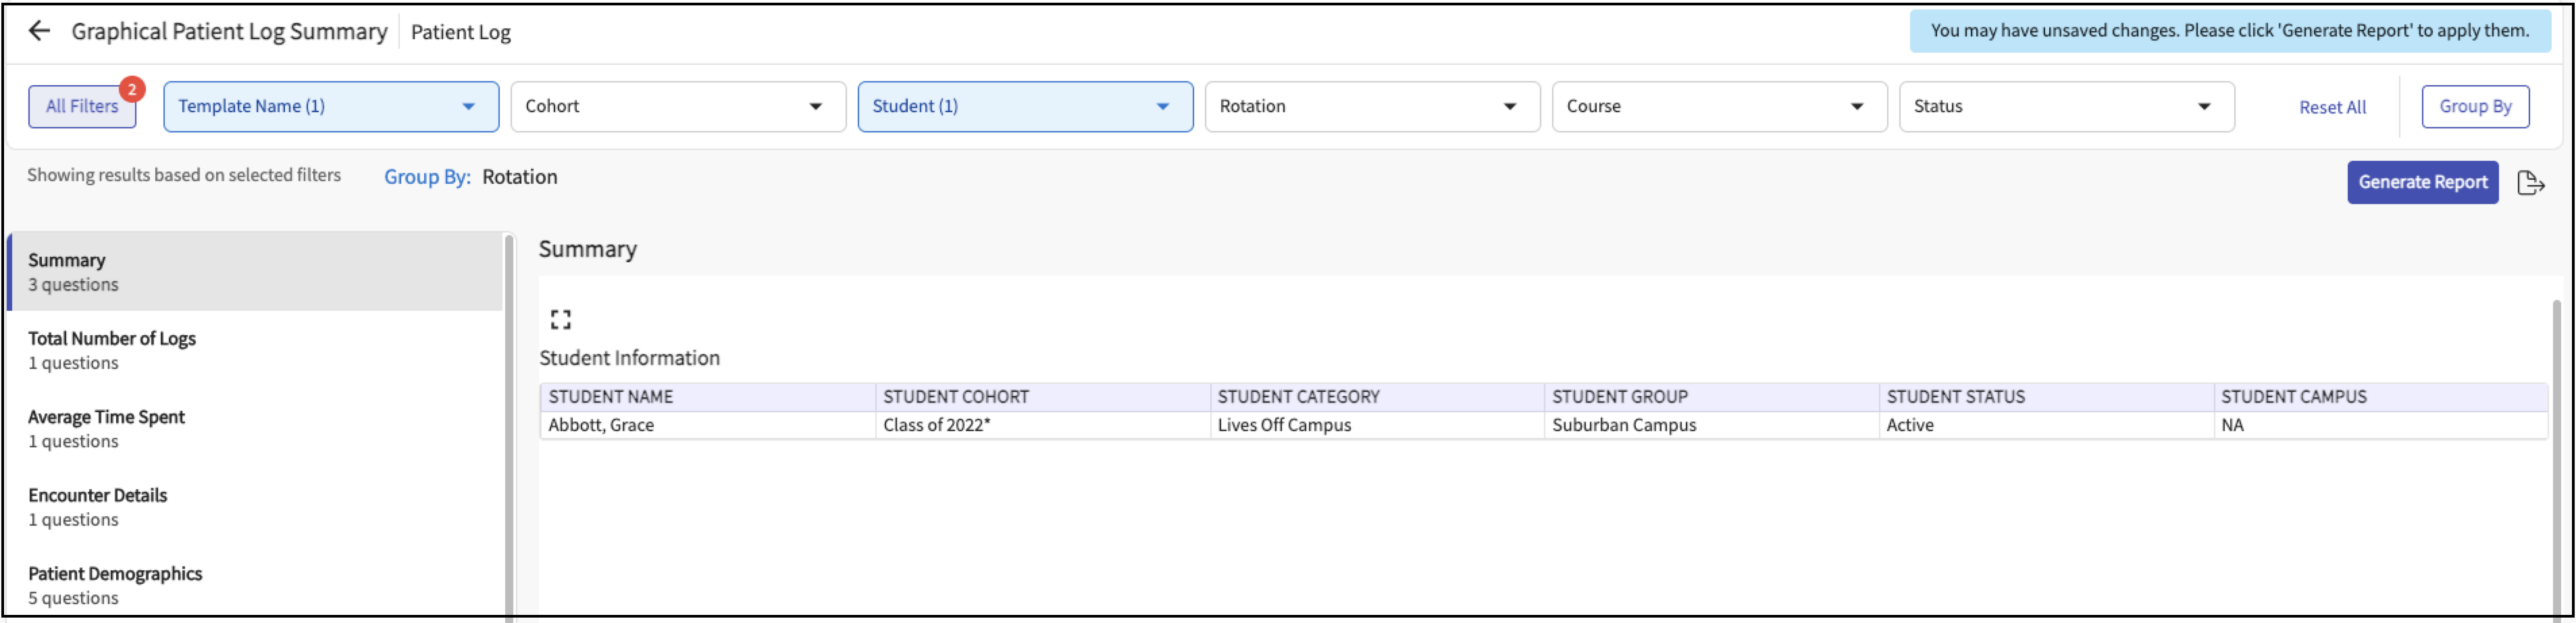The image size is (2576, 623).
Task: Open the Total Number of Logs section
Action: click(255, 350)
